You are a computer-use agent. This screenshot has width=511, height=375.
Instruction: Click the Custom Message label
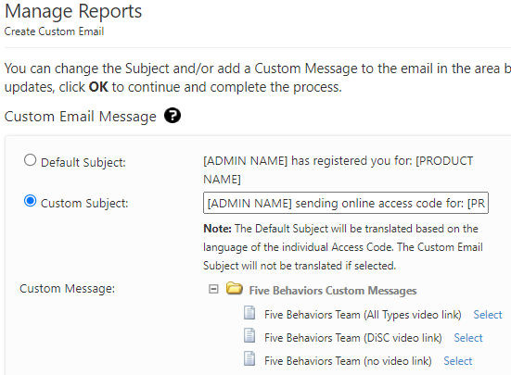pos(67,289)
